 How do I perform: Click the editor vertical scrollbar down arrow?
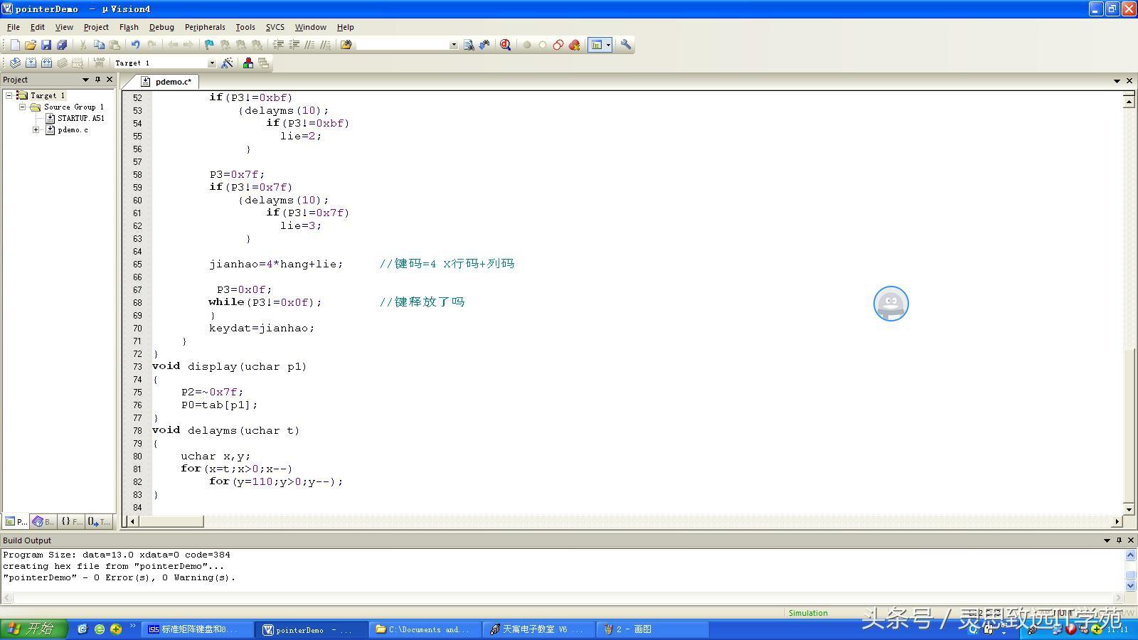pos(1129,508)
